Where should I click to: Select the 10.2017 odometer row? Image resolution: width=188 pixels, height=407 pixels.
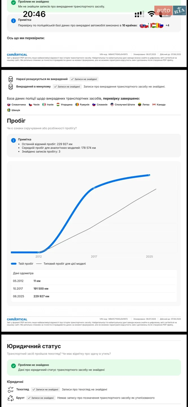(x=94, y=289)
